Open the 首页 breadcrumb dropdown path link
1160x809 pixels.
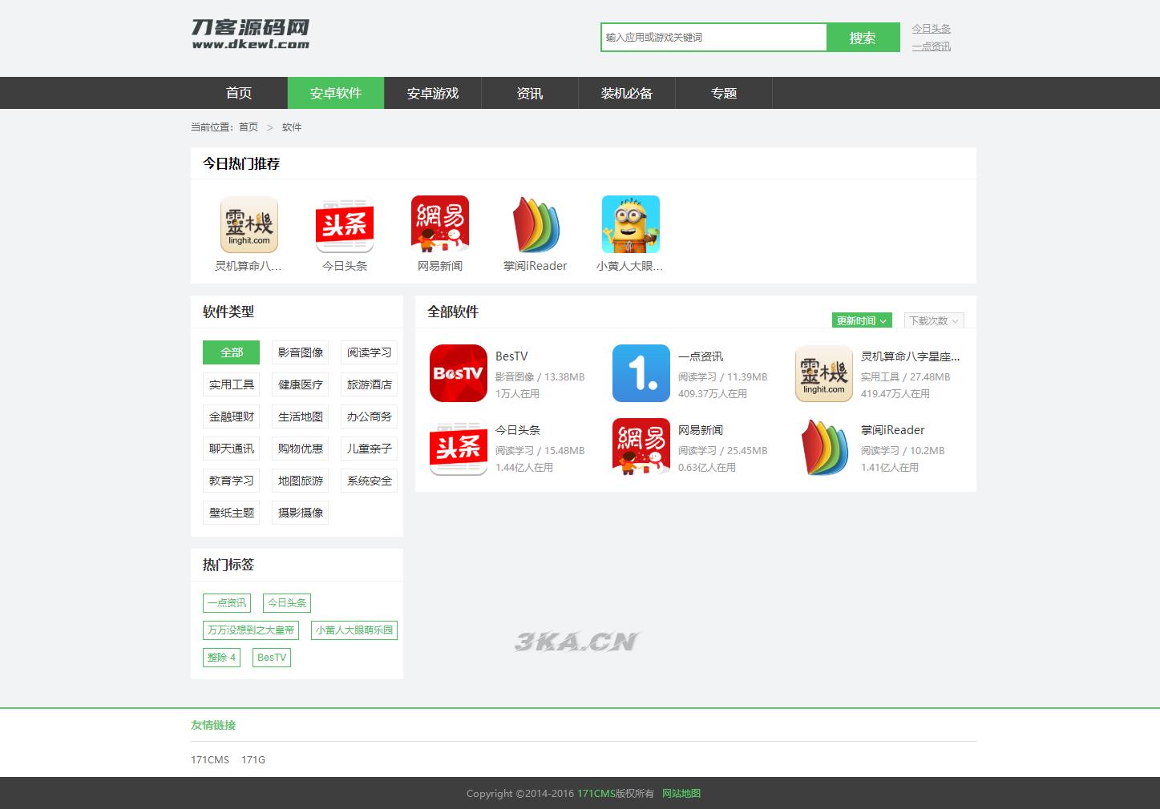(248, 127)
